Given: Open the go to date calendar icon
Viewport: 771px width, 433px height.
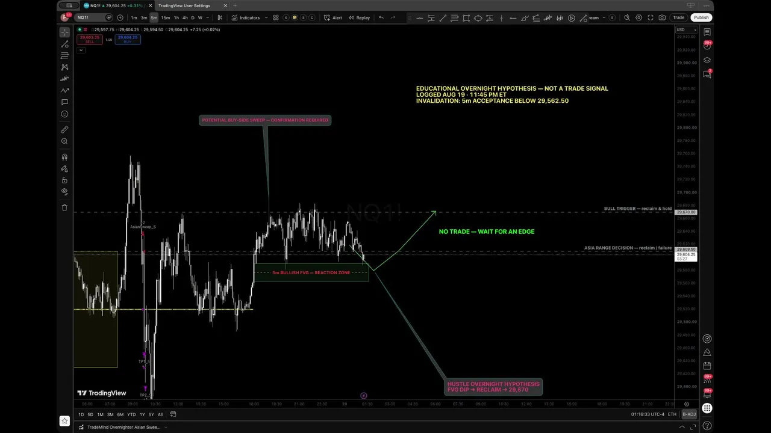Looking at the screenshot, I should pyautogui.click(x=173, y=414).
